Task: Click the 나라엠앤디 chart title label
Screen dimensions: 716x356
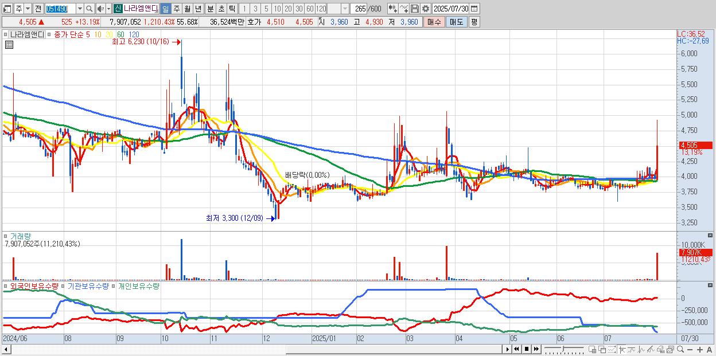Action: click(x=28, y=34)
